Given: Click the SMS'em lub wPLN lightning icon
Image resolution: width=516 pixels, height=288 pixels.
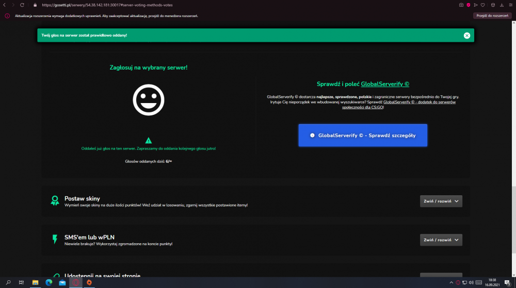Looking at the screenshot, I should click(55, 240).
